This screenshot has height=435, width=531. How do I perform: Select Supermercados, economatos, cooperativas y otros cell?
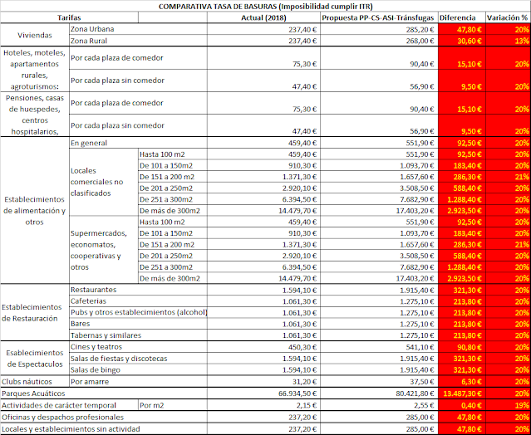click(104, 250)
